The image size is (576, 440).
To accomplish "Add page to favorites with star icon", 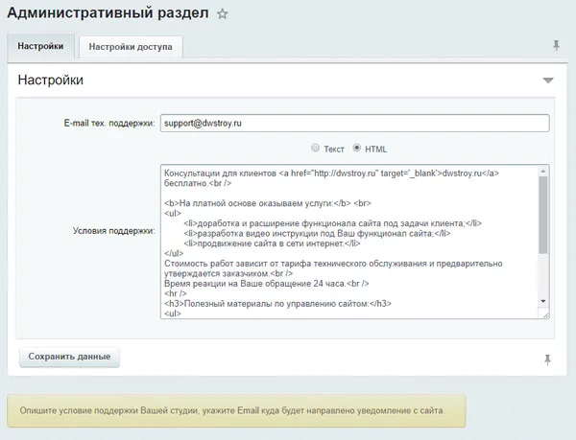I will (x=223, y=14).
